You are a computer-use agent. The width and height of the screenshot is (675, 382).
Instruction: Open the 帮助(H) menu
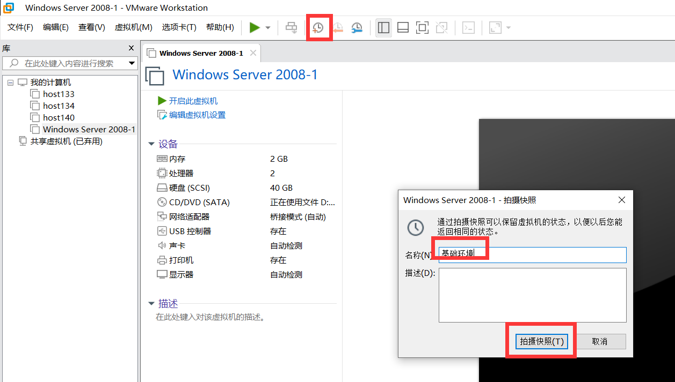[x=220, y=27]
